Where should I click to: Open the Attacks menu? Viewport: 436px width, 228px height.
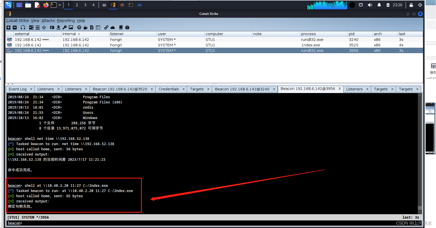tap(48, 21)
